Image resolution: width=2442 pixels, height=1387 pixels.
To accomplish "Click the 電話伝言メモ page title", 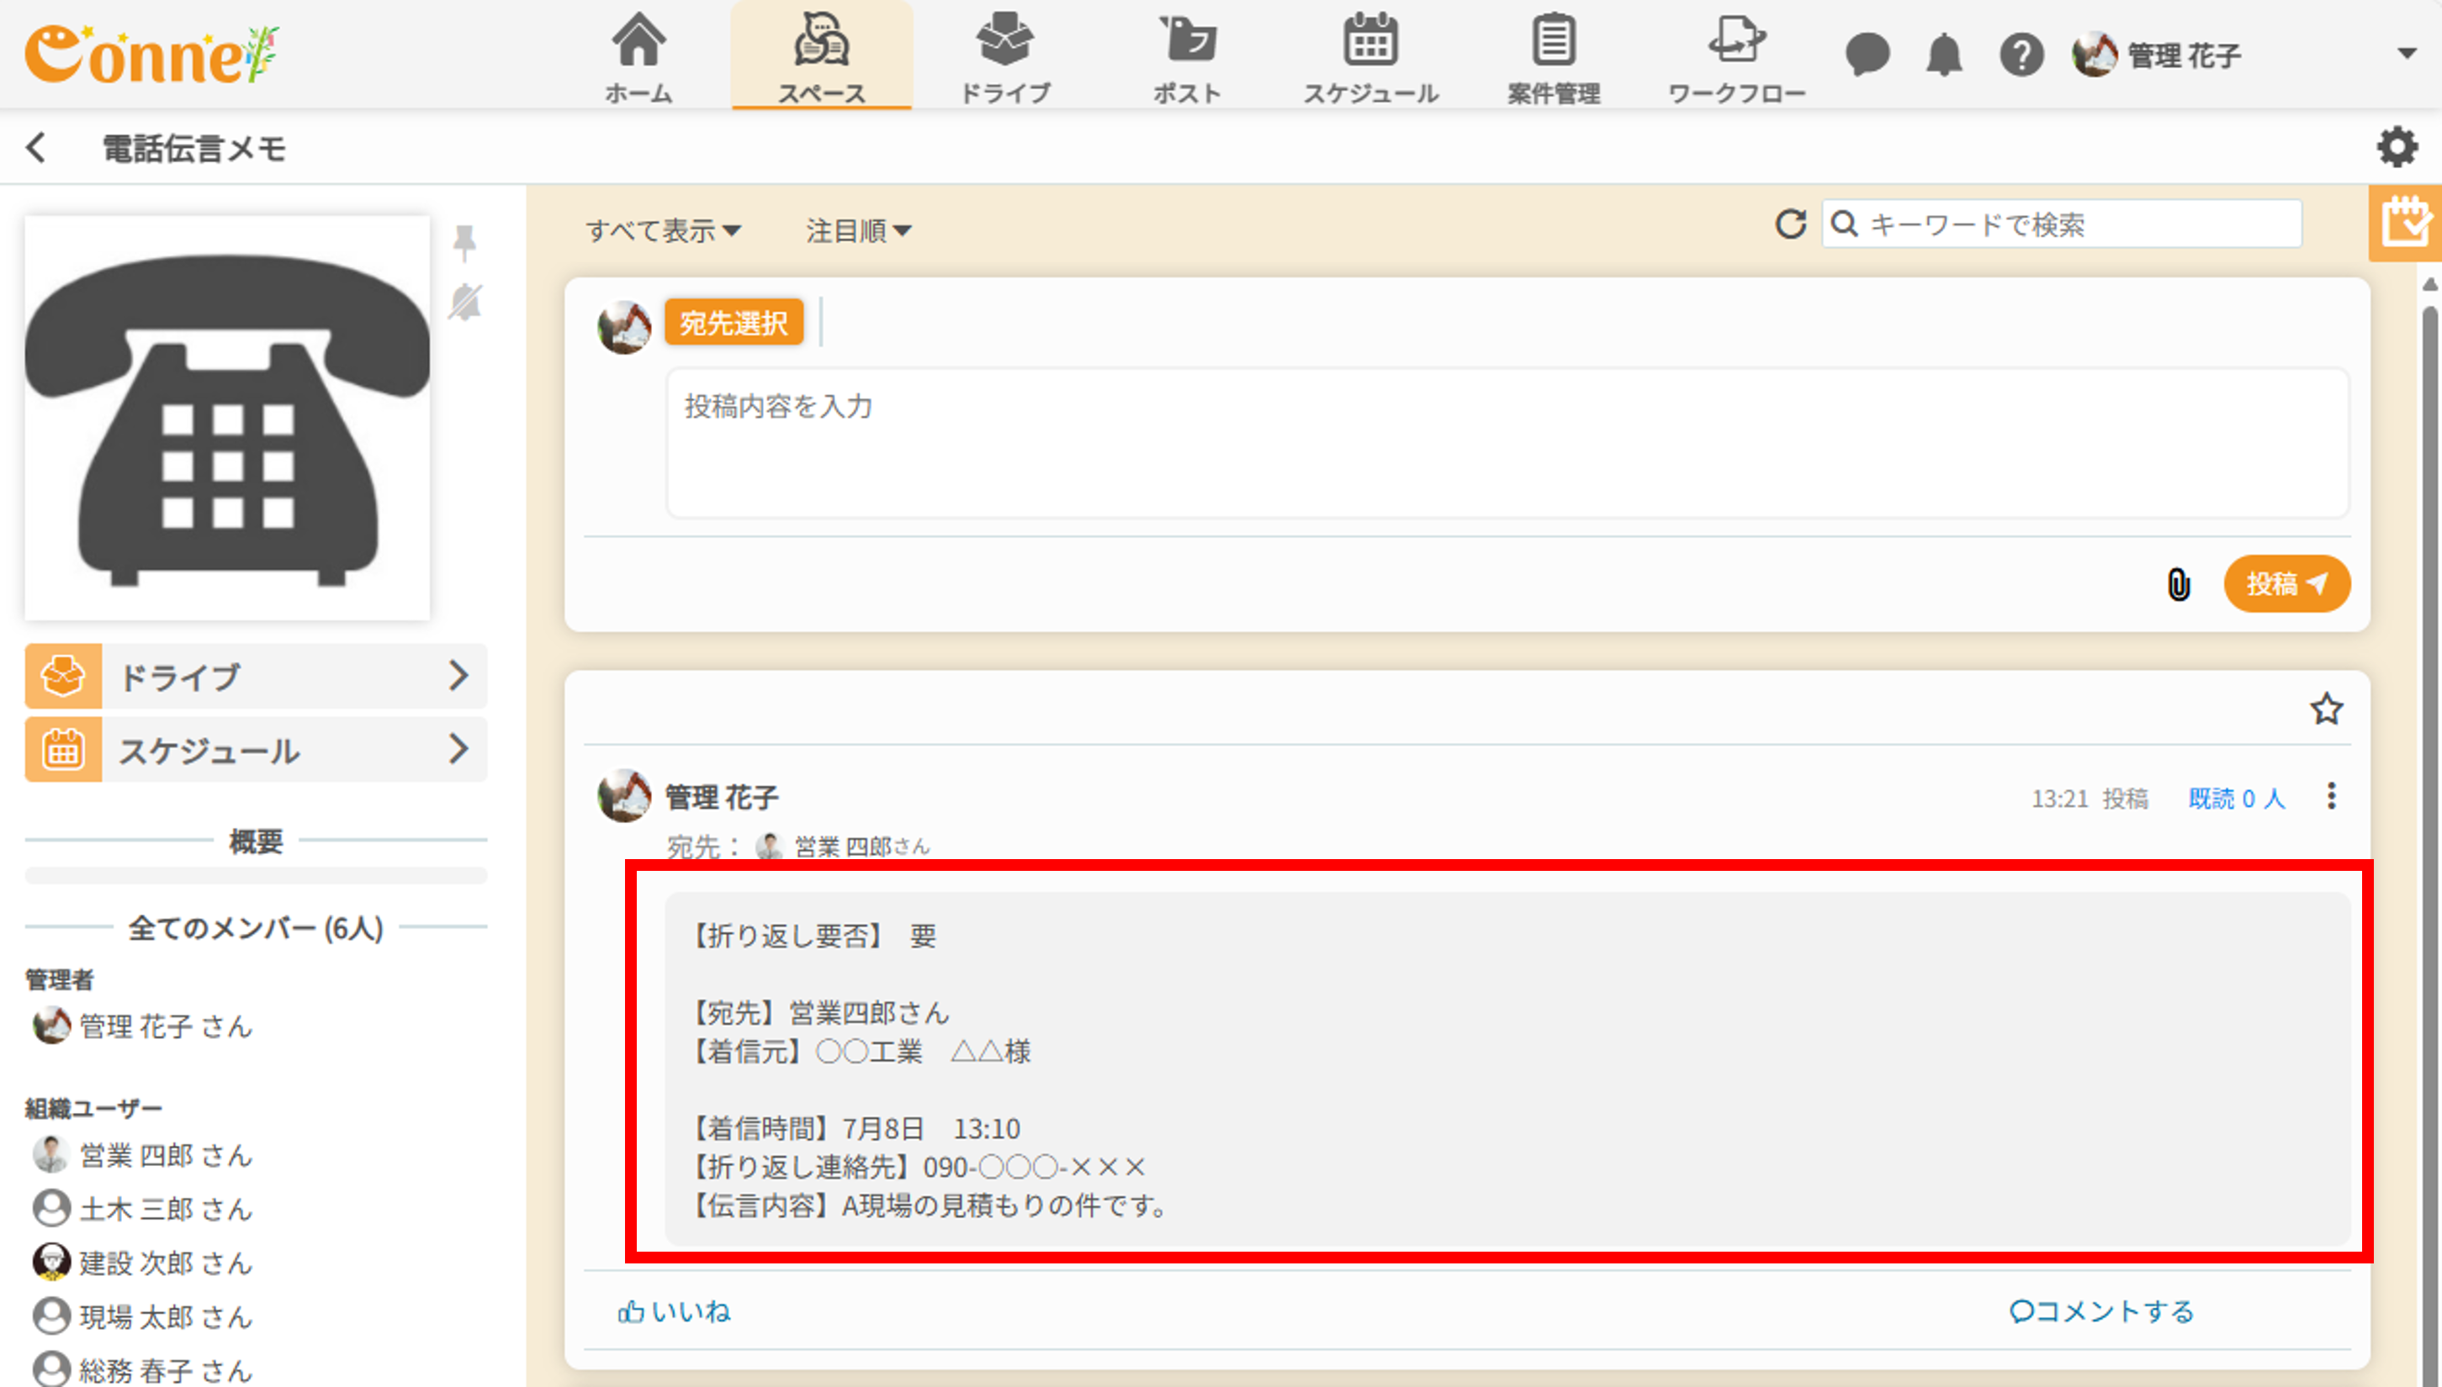I will click(x=193, y=148).
